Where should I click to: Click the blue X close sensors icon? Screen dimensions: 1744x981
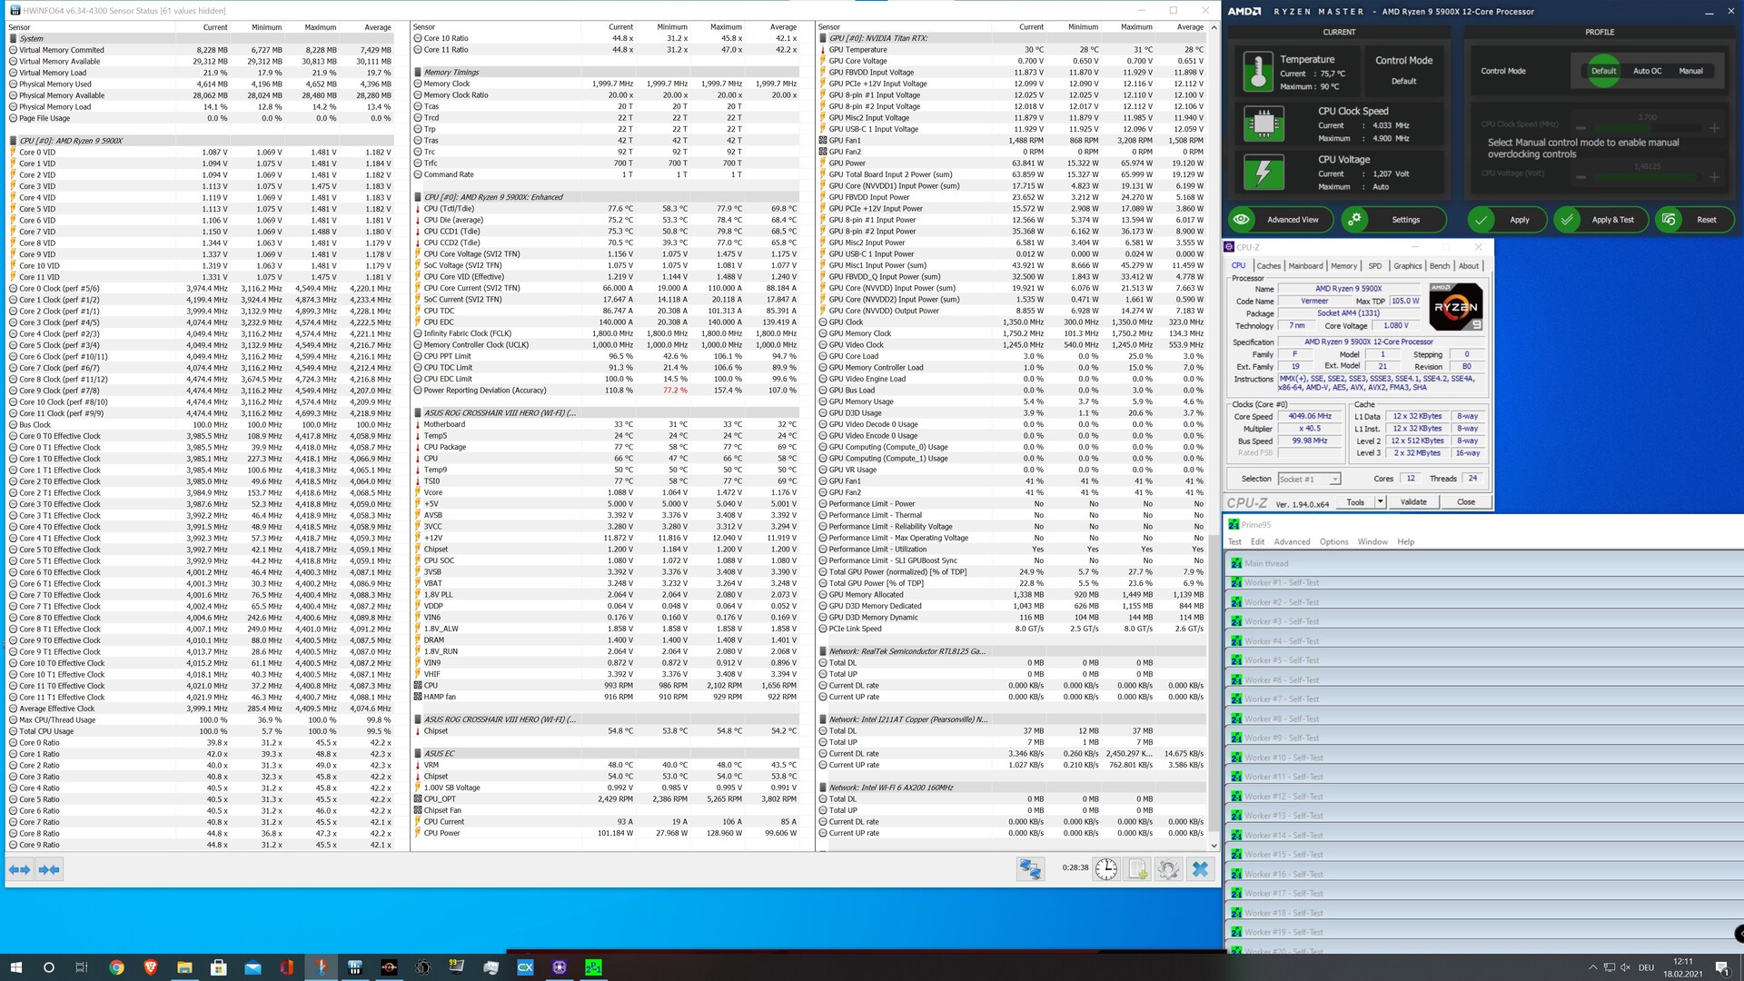(x=1200, y=869)
